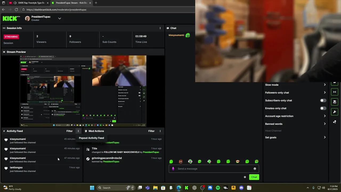
Task: Show hidden system tray icons chevron
Action: 308,188
